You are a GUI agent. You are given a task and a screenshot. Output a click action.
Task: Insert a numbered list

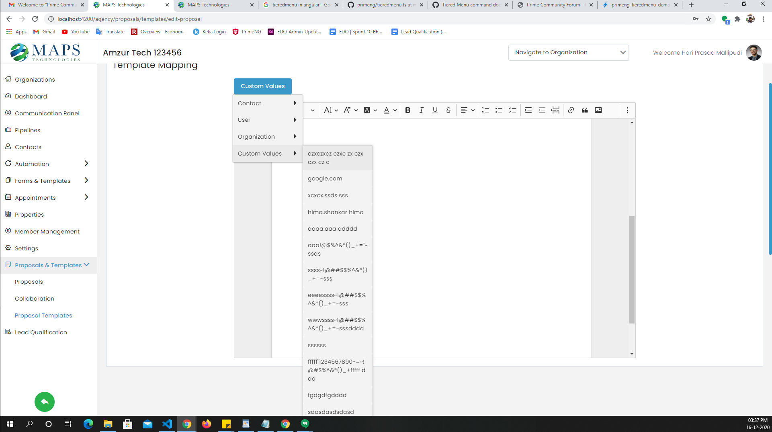485,110
